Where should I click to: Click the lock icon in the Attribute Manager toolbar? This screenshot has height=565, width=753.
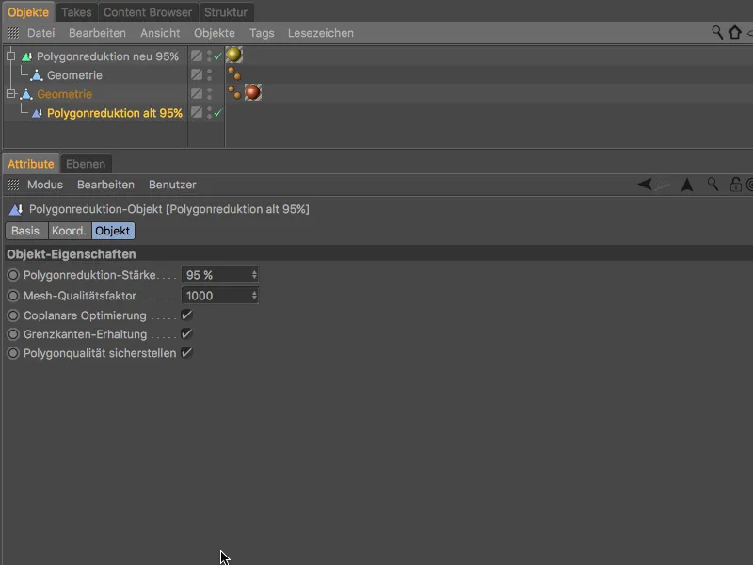coord(735,185)
